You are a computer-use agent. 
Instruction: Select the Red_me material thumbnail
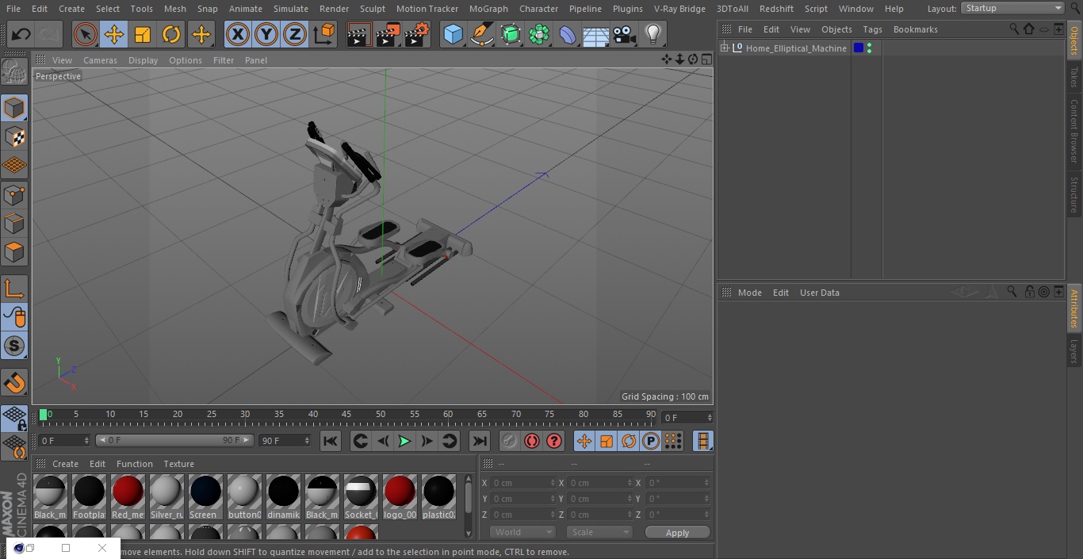[128, 497]
